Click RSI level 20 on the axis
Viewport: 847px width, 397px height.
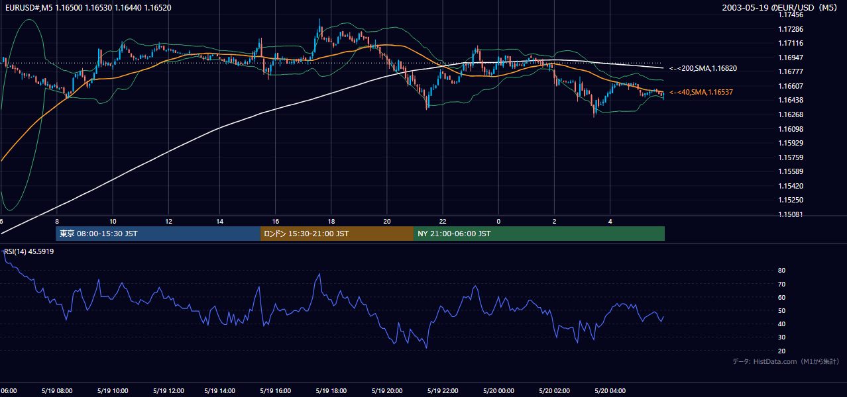pyautogui.click(x=781, y=351)
